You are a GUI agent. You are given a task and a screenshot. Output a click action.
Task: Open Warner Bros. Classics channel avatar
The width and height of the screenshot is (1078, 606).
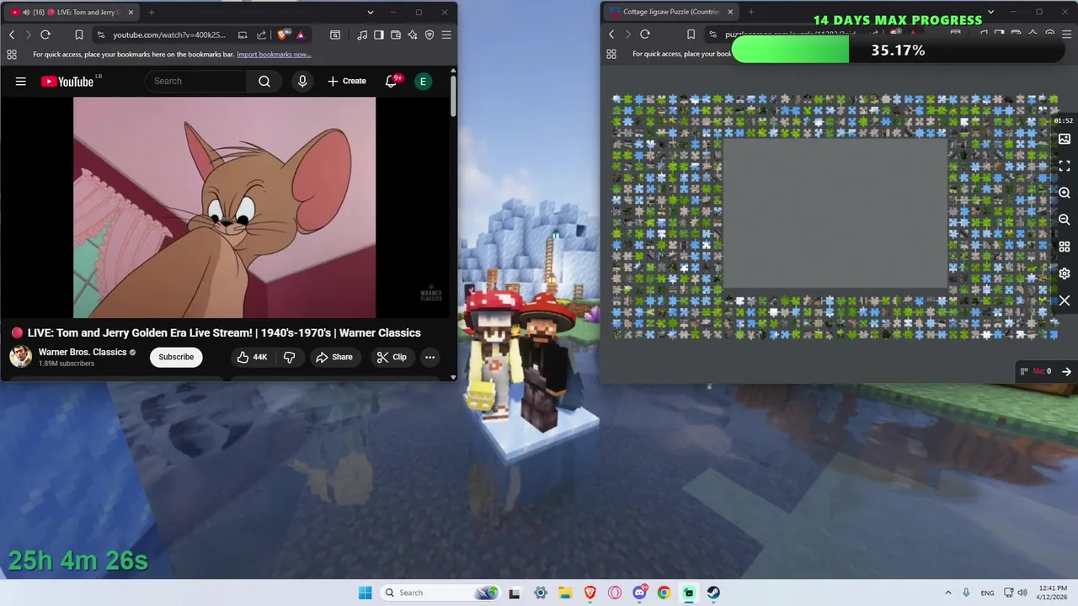coord(21,357)
